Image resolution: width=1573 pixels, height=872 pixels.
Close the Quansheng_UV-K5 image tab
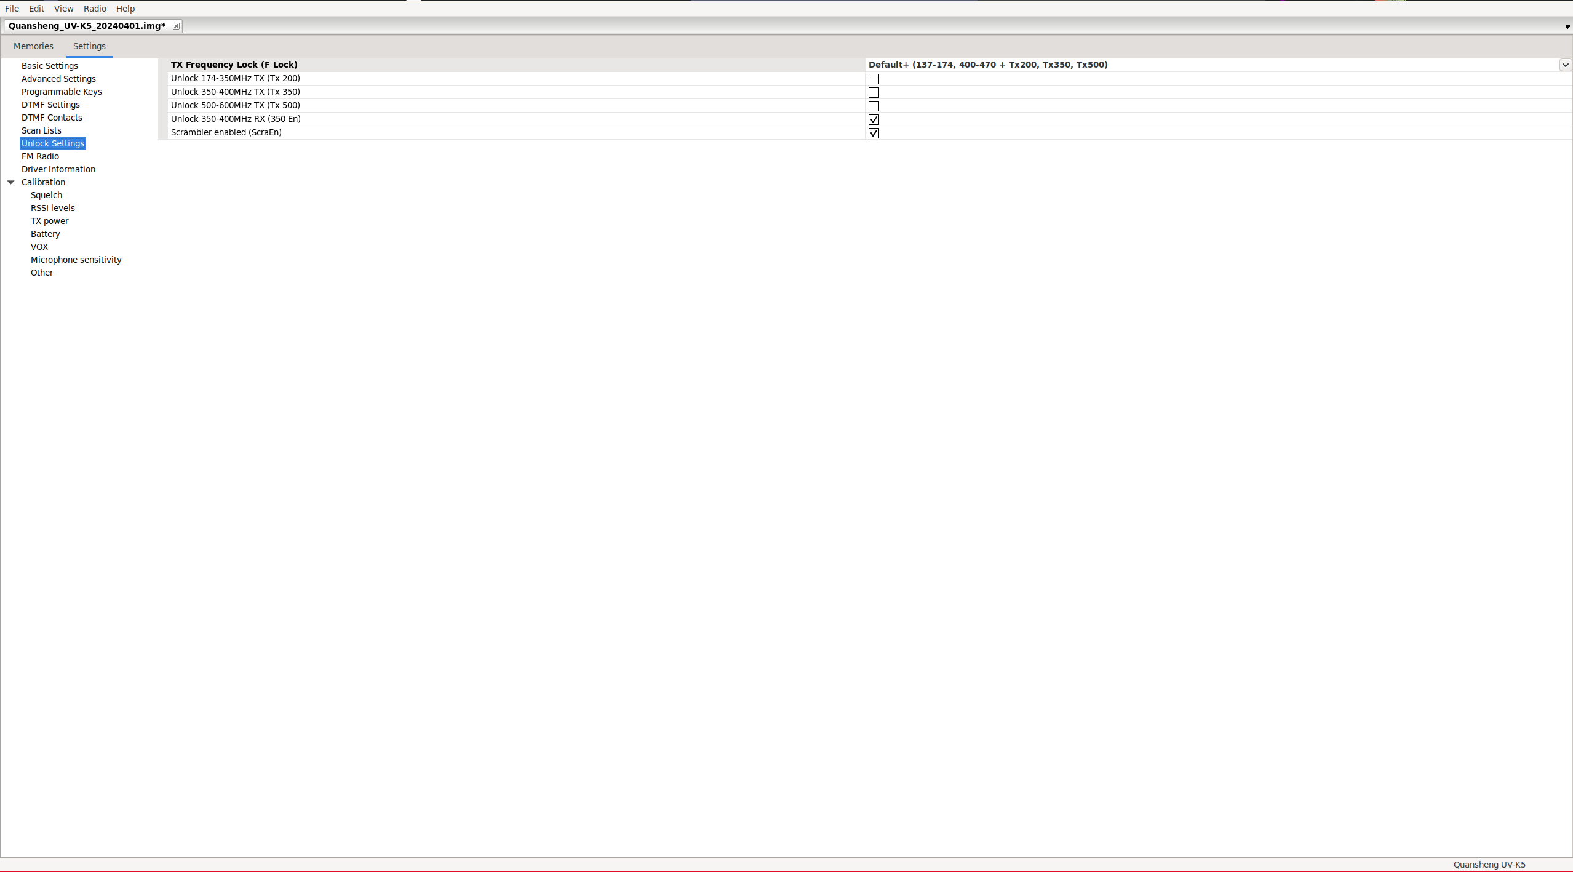(176, 26)
